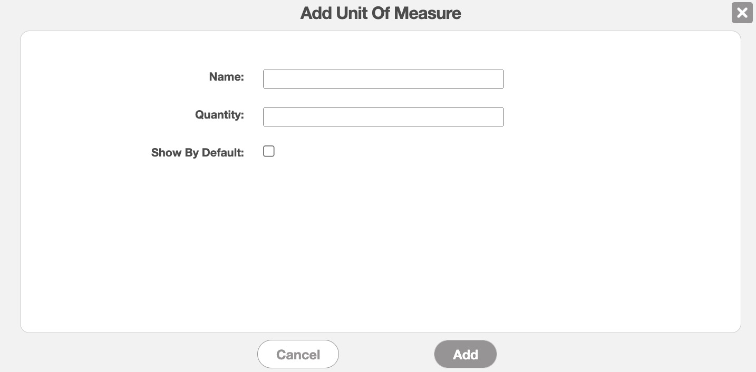Dismiss the dialog using Cancel
756x372 pixels.
point(298,354)
